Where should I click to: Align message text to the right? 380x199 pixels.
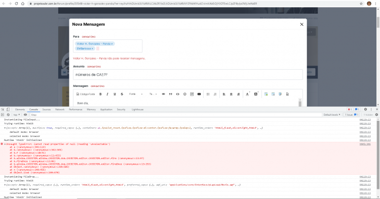[238, 94]
